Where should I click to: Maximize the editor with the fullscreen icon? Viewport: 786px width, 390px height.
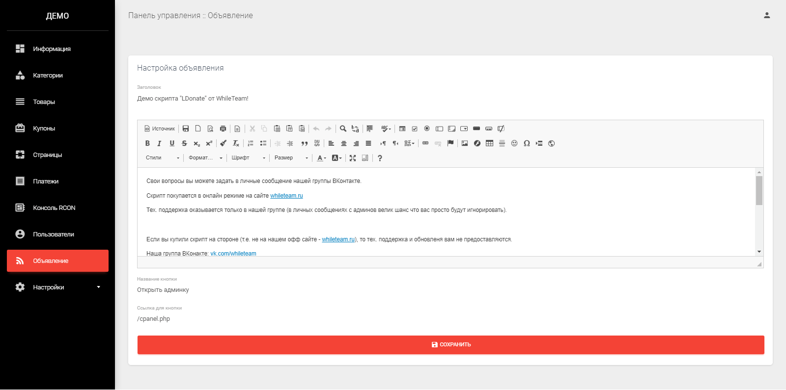click(x=353, y=158)
